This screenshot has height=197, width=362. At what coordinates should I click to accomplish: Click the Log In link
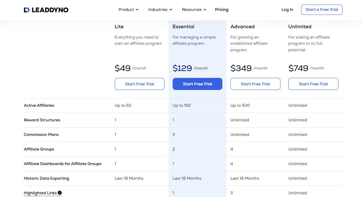click(287, 10)
